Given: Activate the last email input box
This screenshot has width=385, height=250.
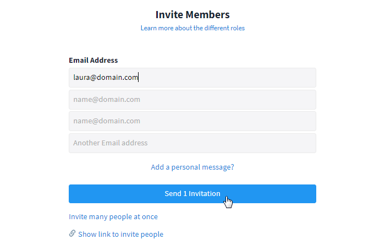Looking at the screenshot, I should [193, 143].
